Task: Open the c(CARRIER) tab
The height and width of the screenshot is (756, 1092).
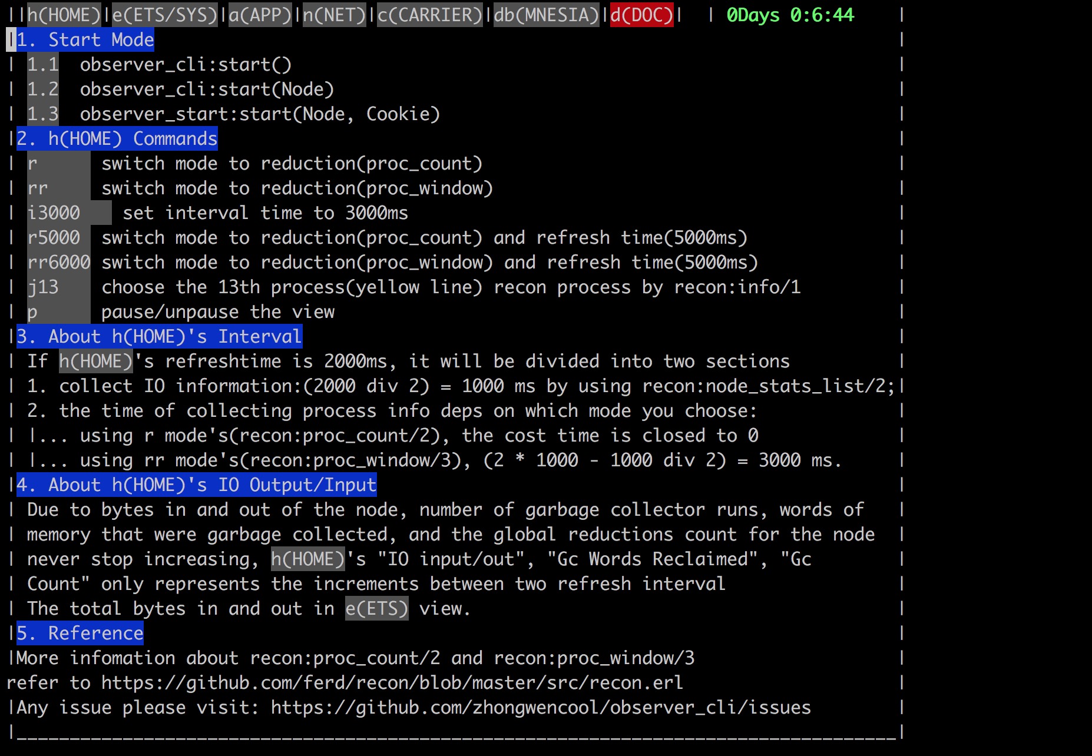Action: tap(429, 15)
